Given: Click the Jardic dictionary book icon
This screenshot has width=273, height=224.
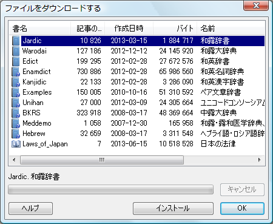Looking at the screenshot, I should (16, 41).
